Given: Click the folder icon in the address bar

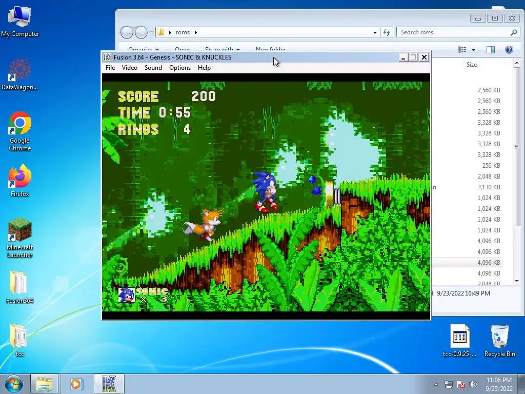Looking at the screenshot, I should [x=161, y=32].
